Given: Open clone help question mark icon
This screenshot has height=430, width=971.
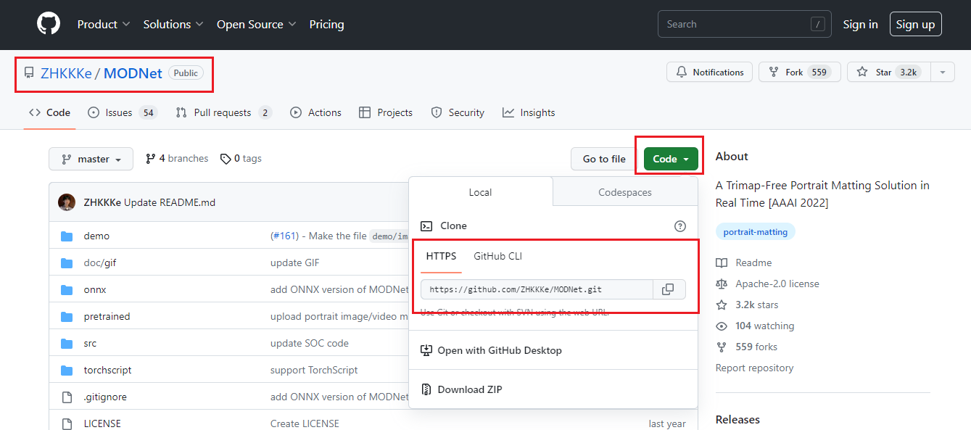Looking at the screenshot, I should coord(680,226).
